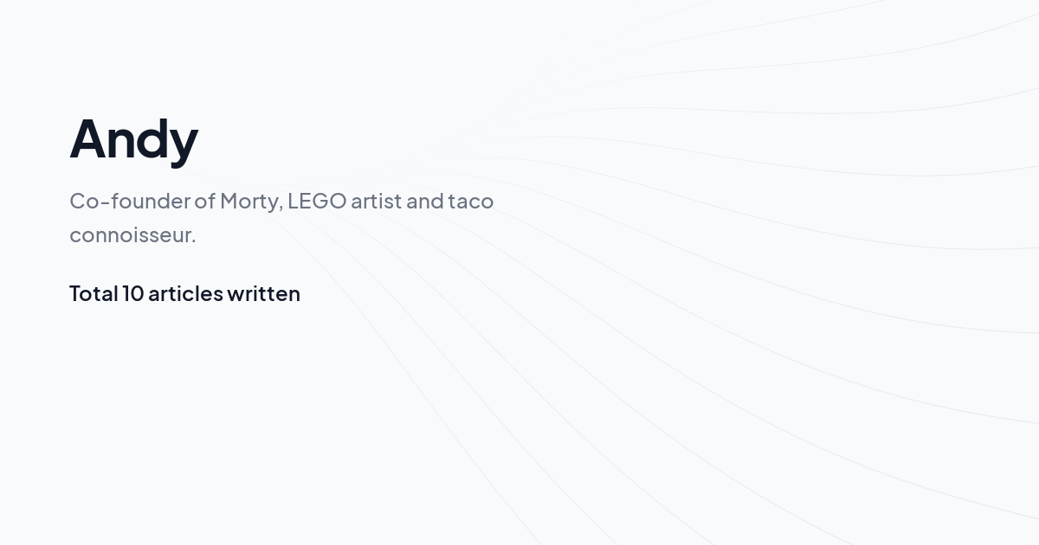Click the number 10 in article count
The width and height of the screenshot is (1039, 545).
coord(132,294)
